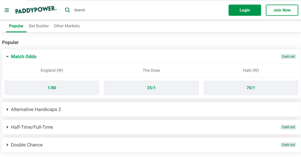Screen dimensions: 301x157
Task: Click Half-Time/Full-Time Cash out badge
Action: [288, 127]
